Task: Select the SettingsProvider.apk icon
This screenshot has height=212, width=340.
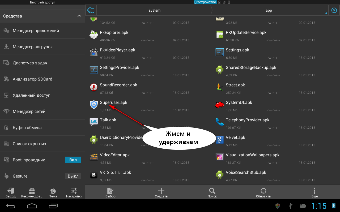Action: pos(94,70)
